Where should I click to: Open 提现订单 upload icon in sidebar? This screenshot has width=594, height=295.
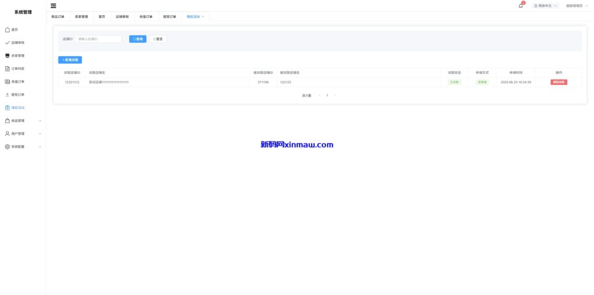7,95
